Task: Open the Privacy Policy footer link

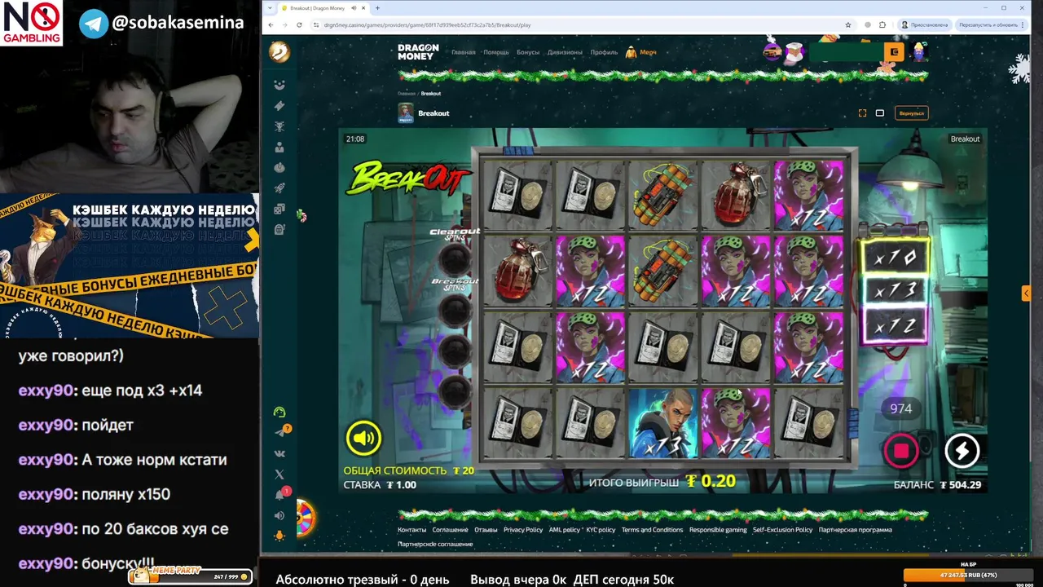Action: click(523, 530)
